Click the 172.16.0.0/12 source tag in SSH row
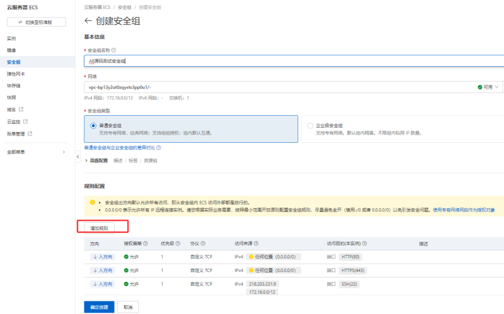Viewport: 504px width, 314px height. coord(262,292)
